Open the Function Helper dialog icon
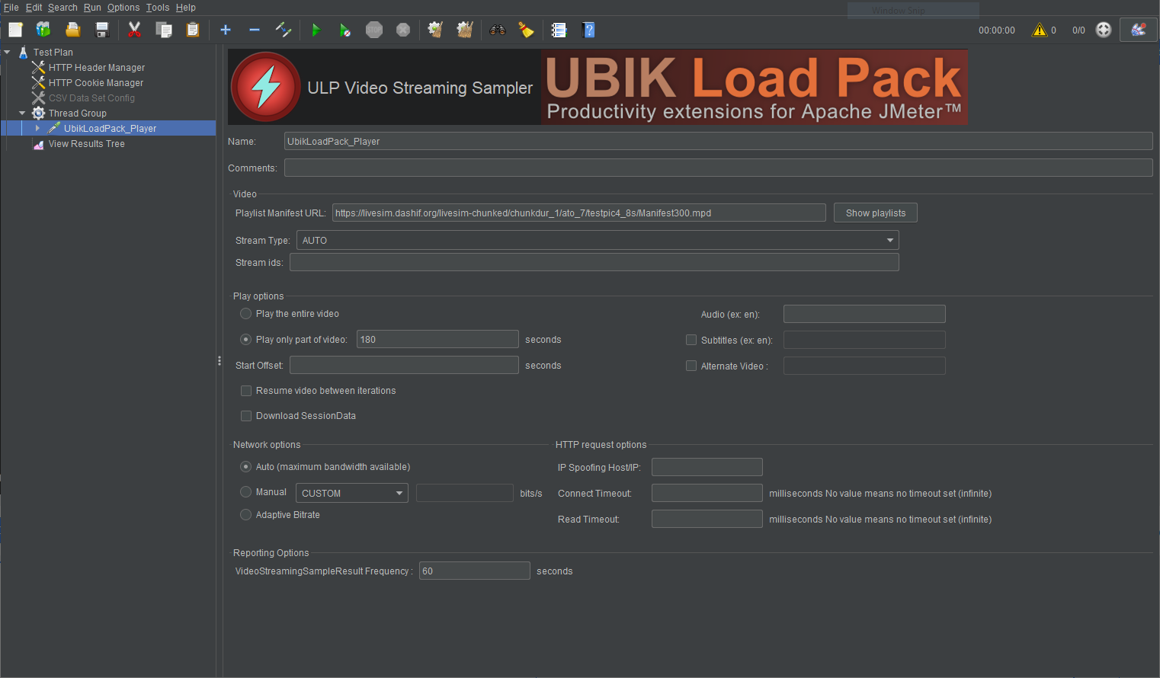This screenshot has height=678, width=1160. tap(559, 30)
